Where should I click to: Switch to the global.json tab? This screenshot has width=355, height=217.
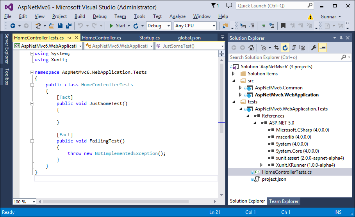[189, 38]
